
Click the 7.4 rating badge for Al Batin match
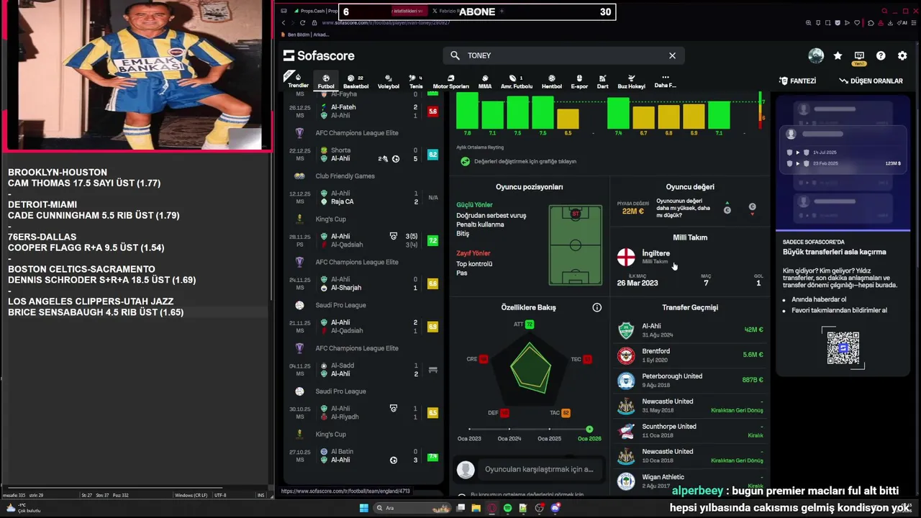tap(433, 456)
